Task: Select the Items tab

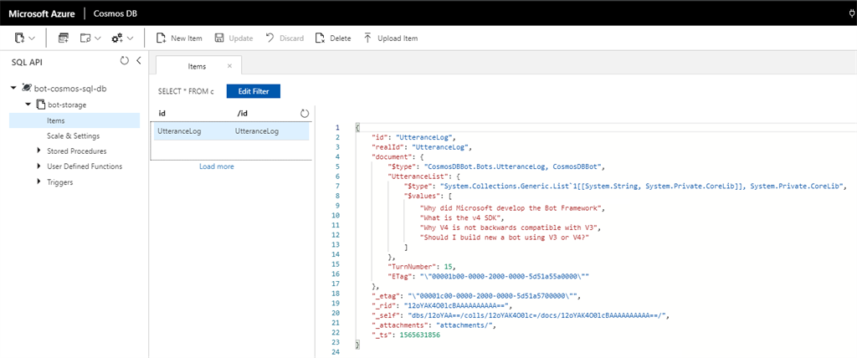Action: tap(197, 65)
